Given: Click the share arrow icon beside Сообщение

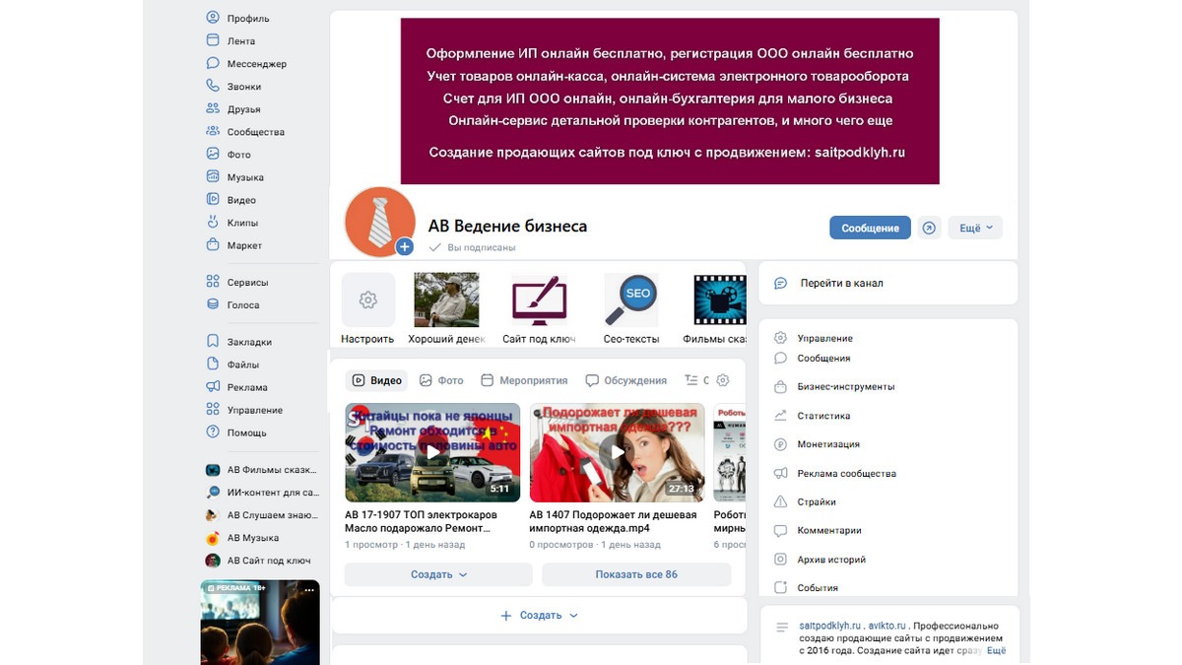Looking at the screenshot, I should (x=929, y=228).
